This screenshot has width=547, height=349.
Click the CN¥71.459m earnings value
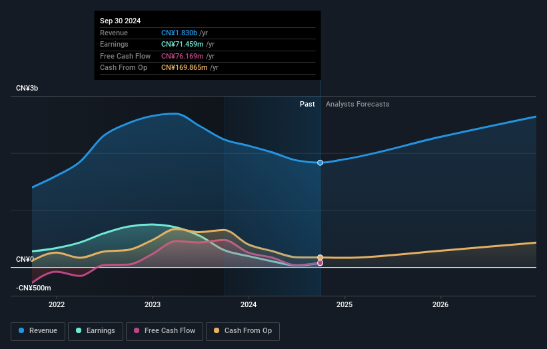pyautogui.click(x=182, y=44)
